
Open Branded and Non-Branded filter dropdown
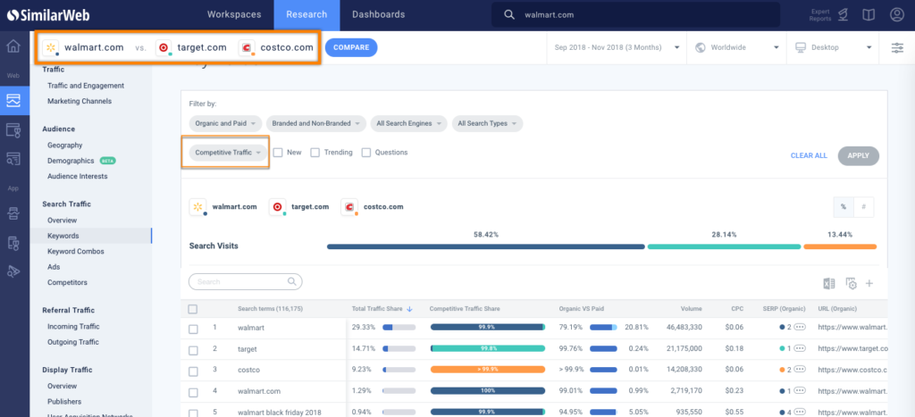pos(316,123)
